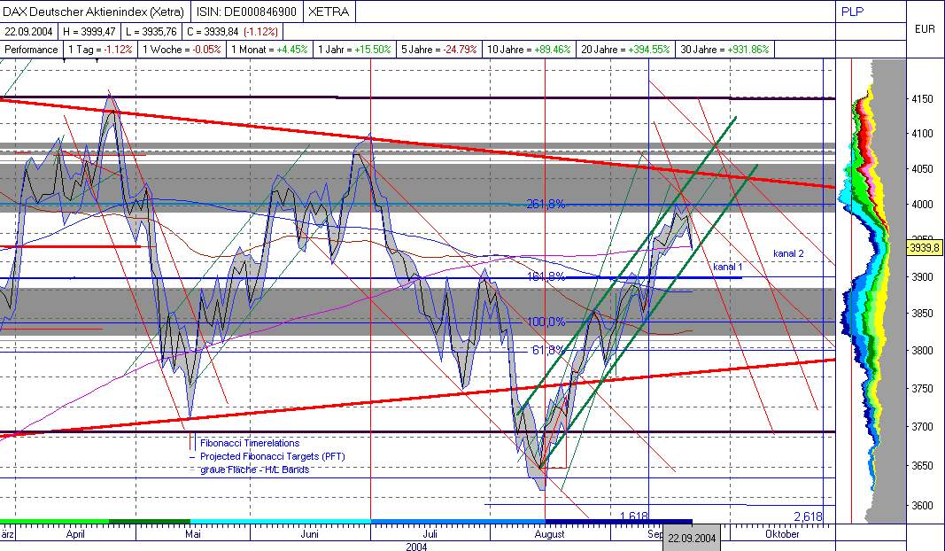This screenshot has height=551, width=945.
Task: Click the kanal 2 channel label
Action: [787, 253]
